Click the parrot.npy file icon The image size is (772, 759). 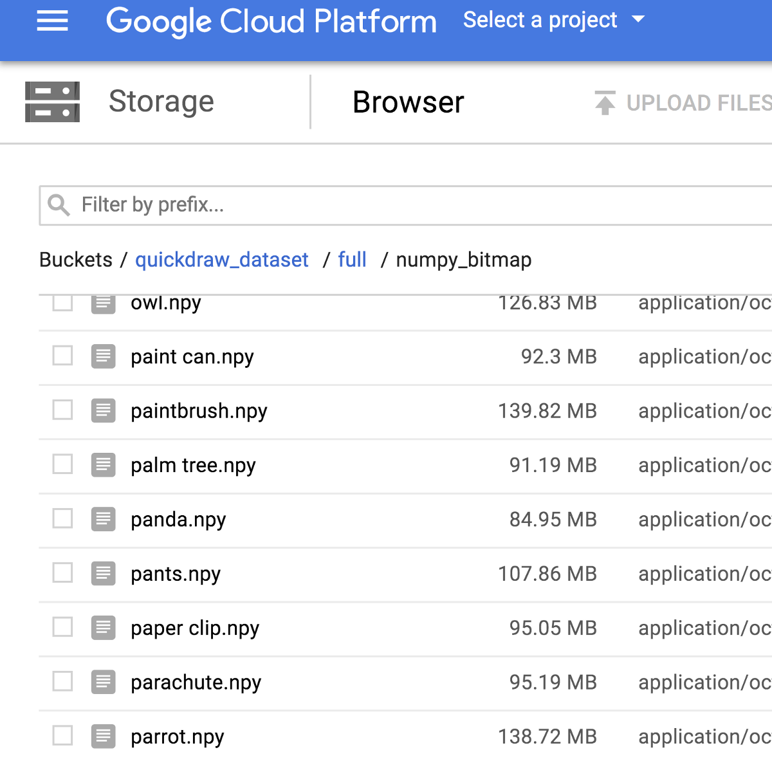pos(103,736)
